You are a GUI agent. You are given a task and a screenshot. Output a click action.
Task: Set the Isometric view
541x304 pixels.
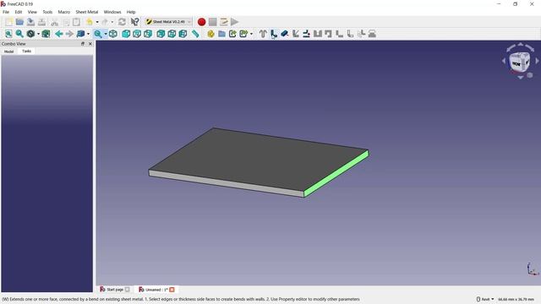112,34
